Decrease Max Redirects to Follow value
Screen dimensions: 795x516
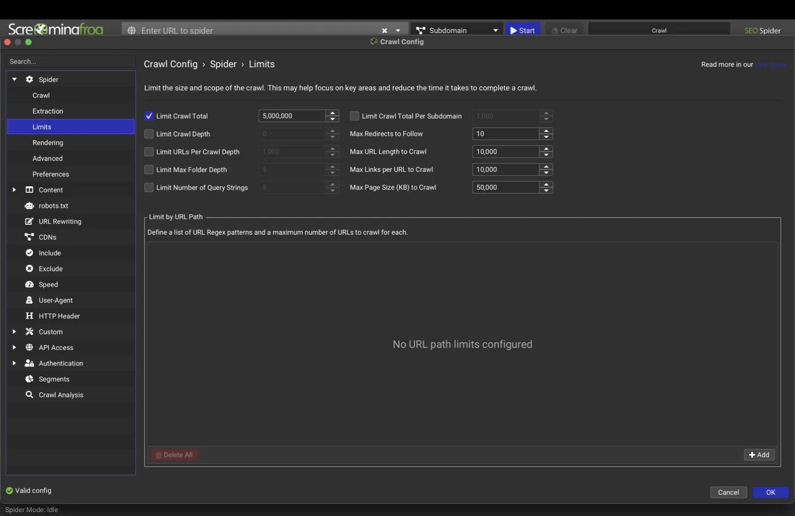pos(546,137)
